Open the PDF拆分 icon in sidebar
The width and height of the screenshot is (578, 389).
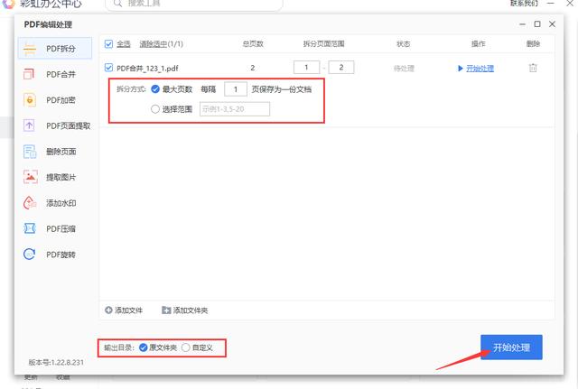(30, 49)
